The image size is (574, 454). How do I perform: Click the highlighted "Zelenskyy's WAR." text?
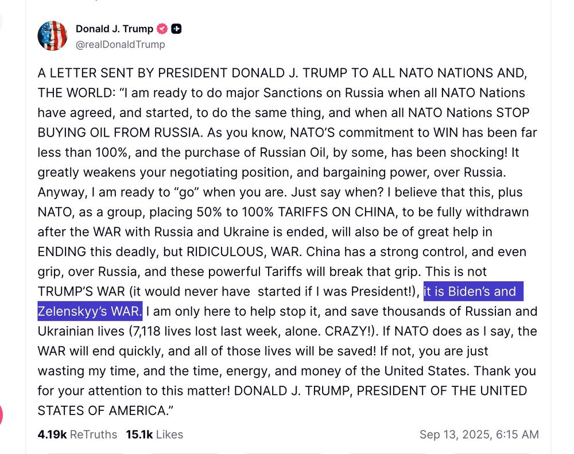[x=90, y=312]
